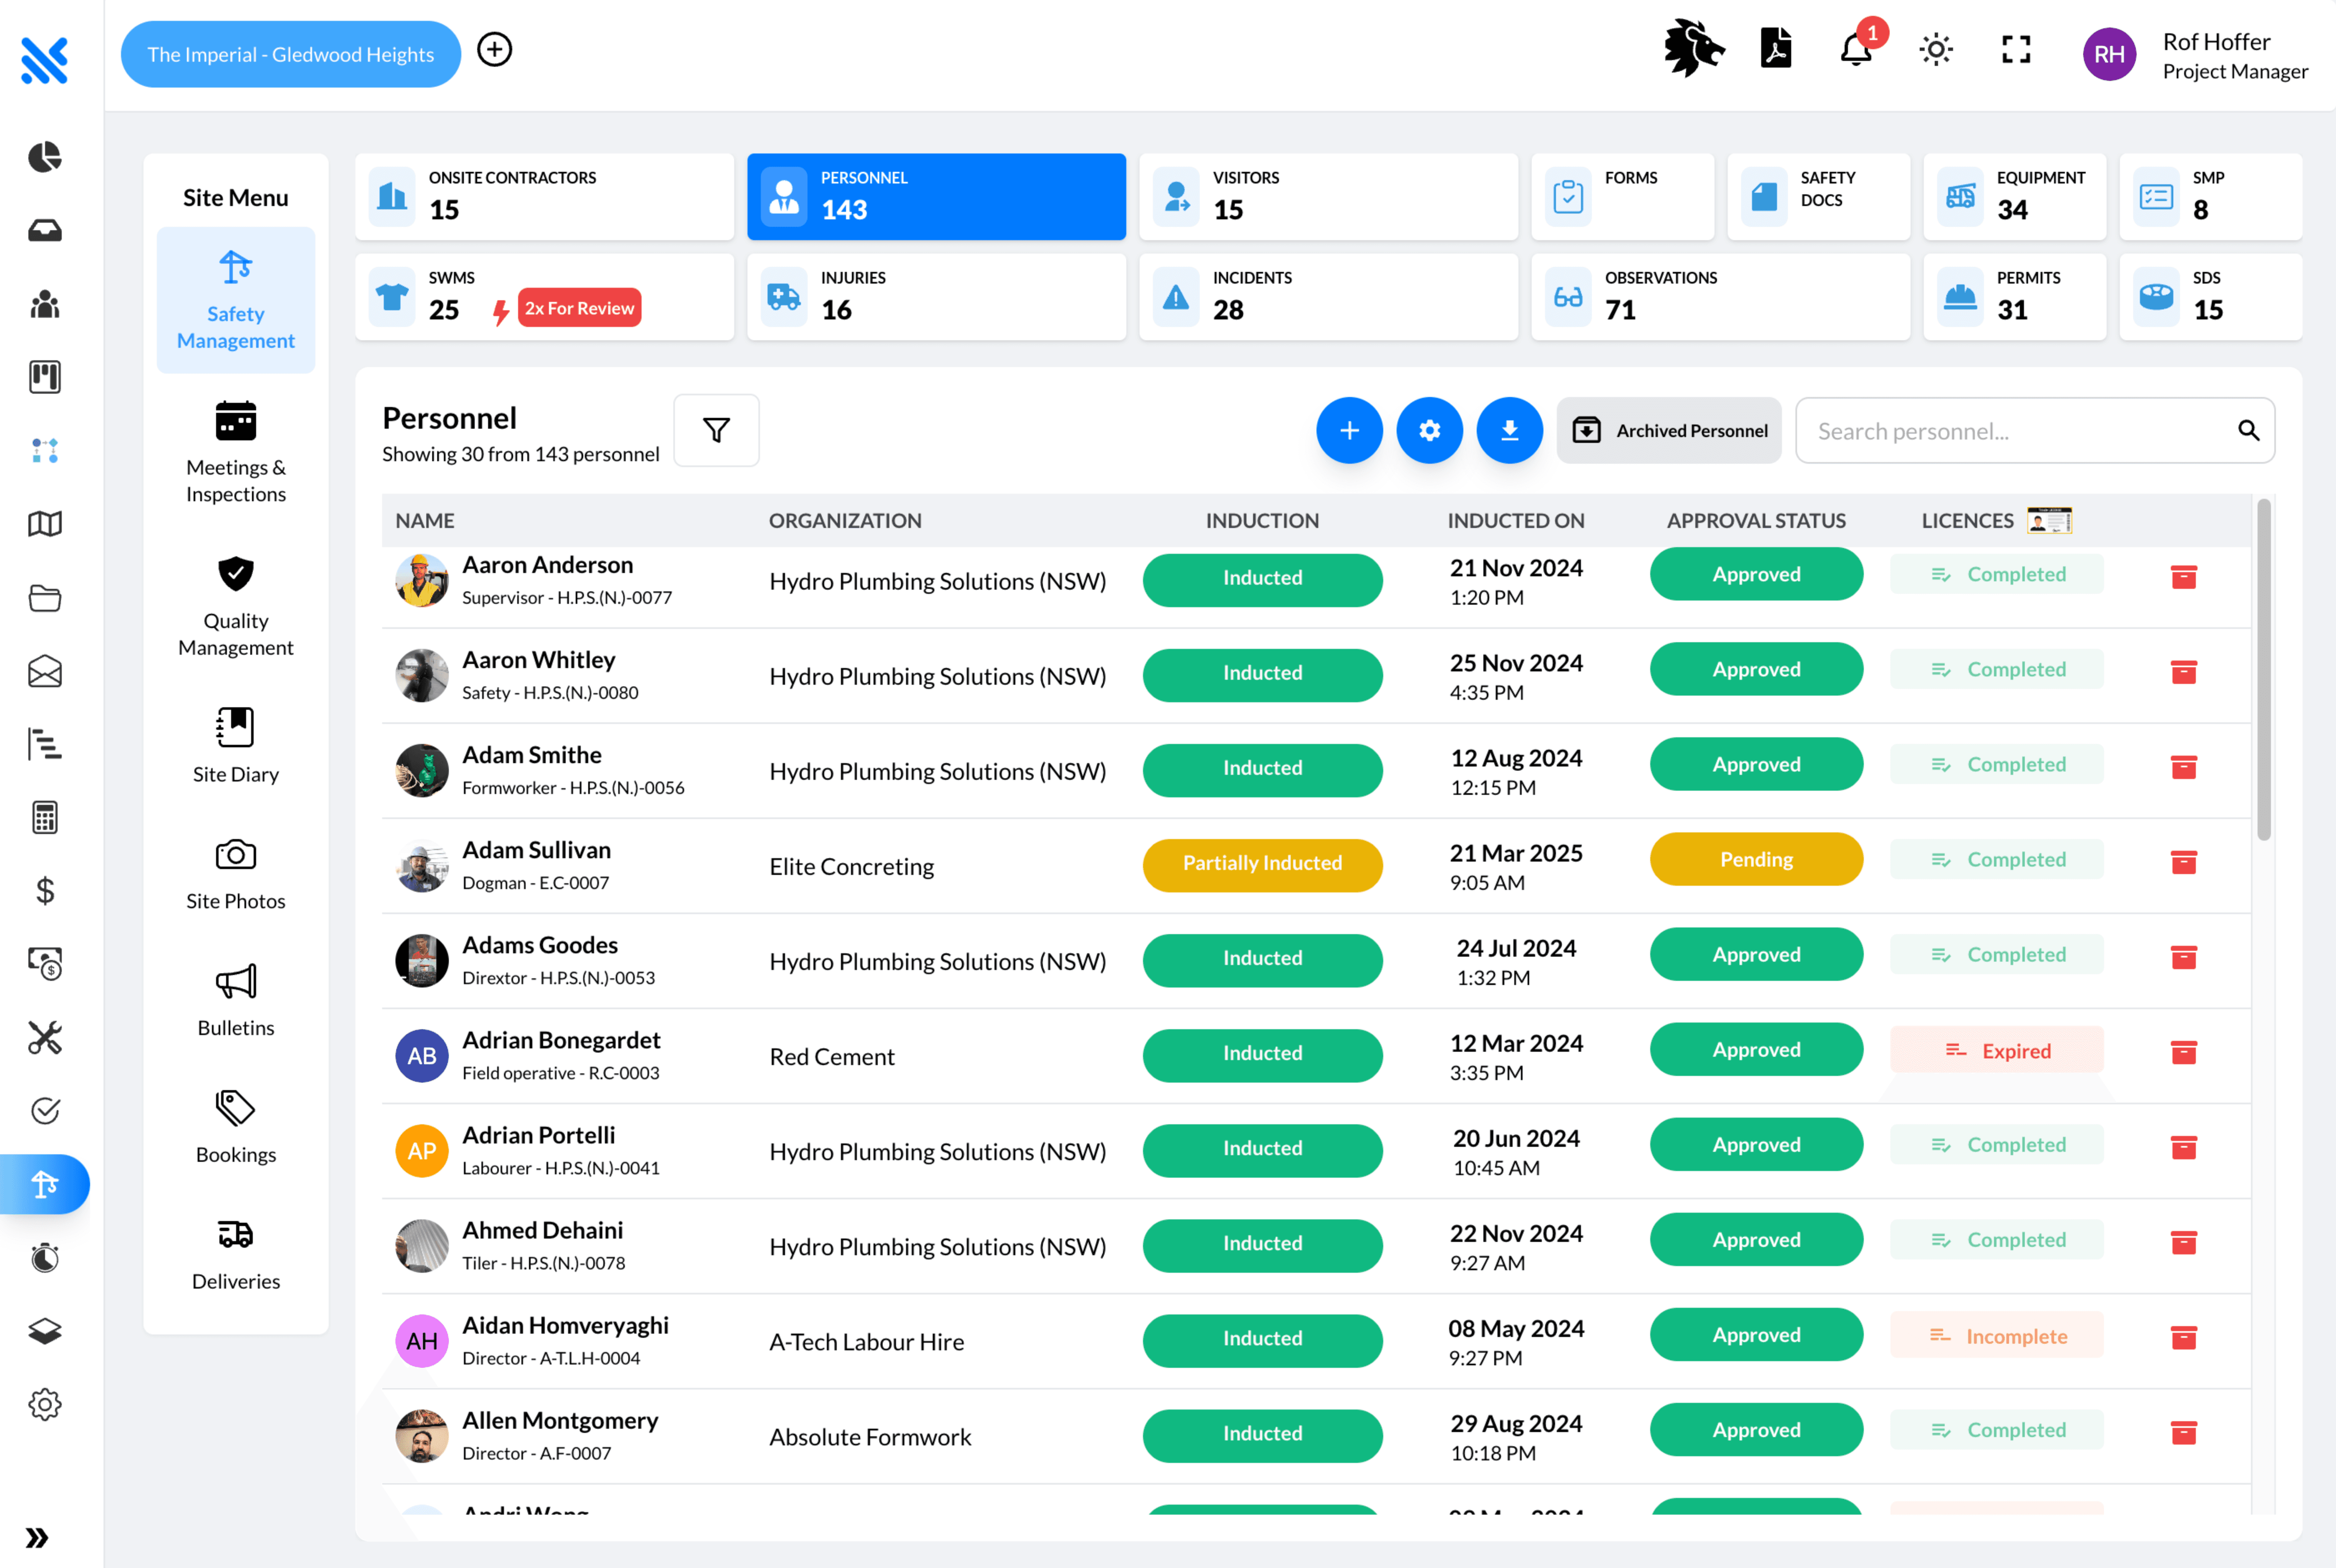2336x1568 pixels.
Task: Open the folder sidebar icon
Action: pos(45,598)
